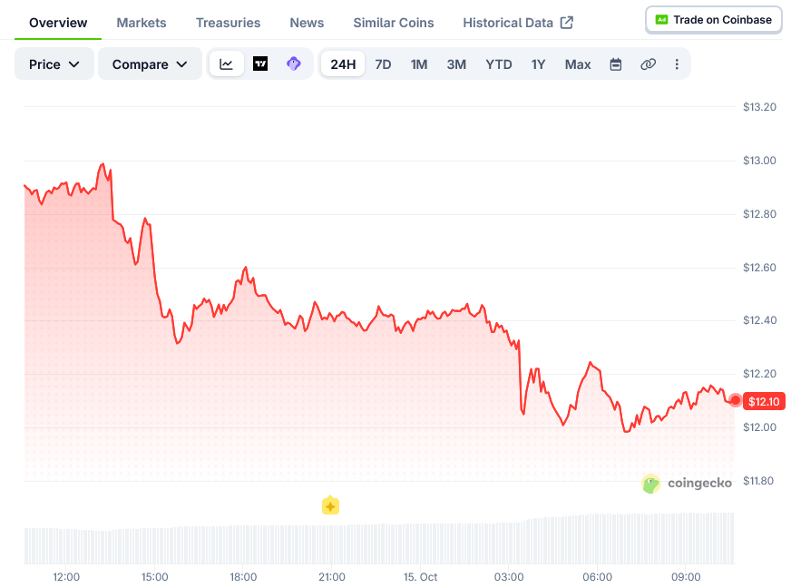Click the yellow sparkle event marker
The image size is (791, 588).
(x=330, y=505)
